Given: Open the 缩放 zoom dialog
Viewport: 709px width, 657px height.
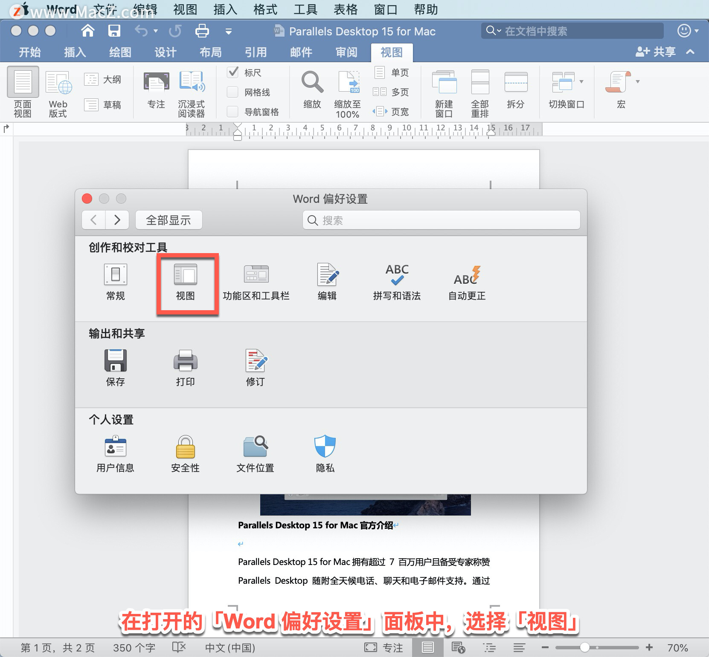Looking at the screenshot, I should (312, 90).
